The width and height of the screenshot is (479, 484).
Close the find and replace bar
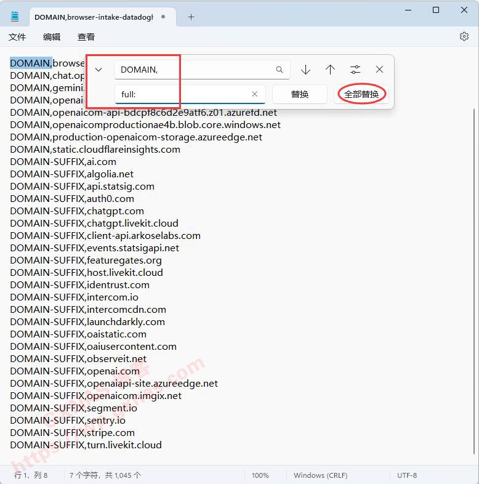pyautogui.click(x=380, y=70)
